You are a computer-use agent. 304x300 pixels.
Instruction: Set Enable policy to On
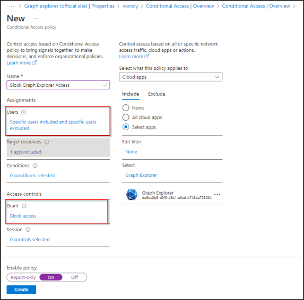pyautogui.click(x=51, y=277)
